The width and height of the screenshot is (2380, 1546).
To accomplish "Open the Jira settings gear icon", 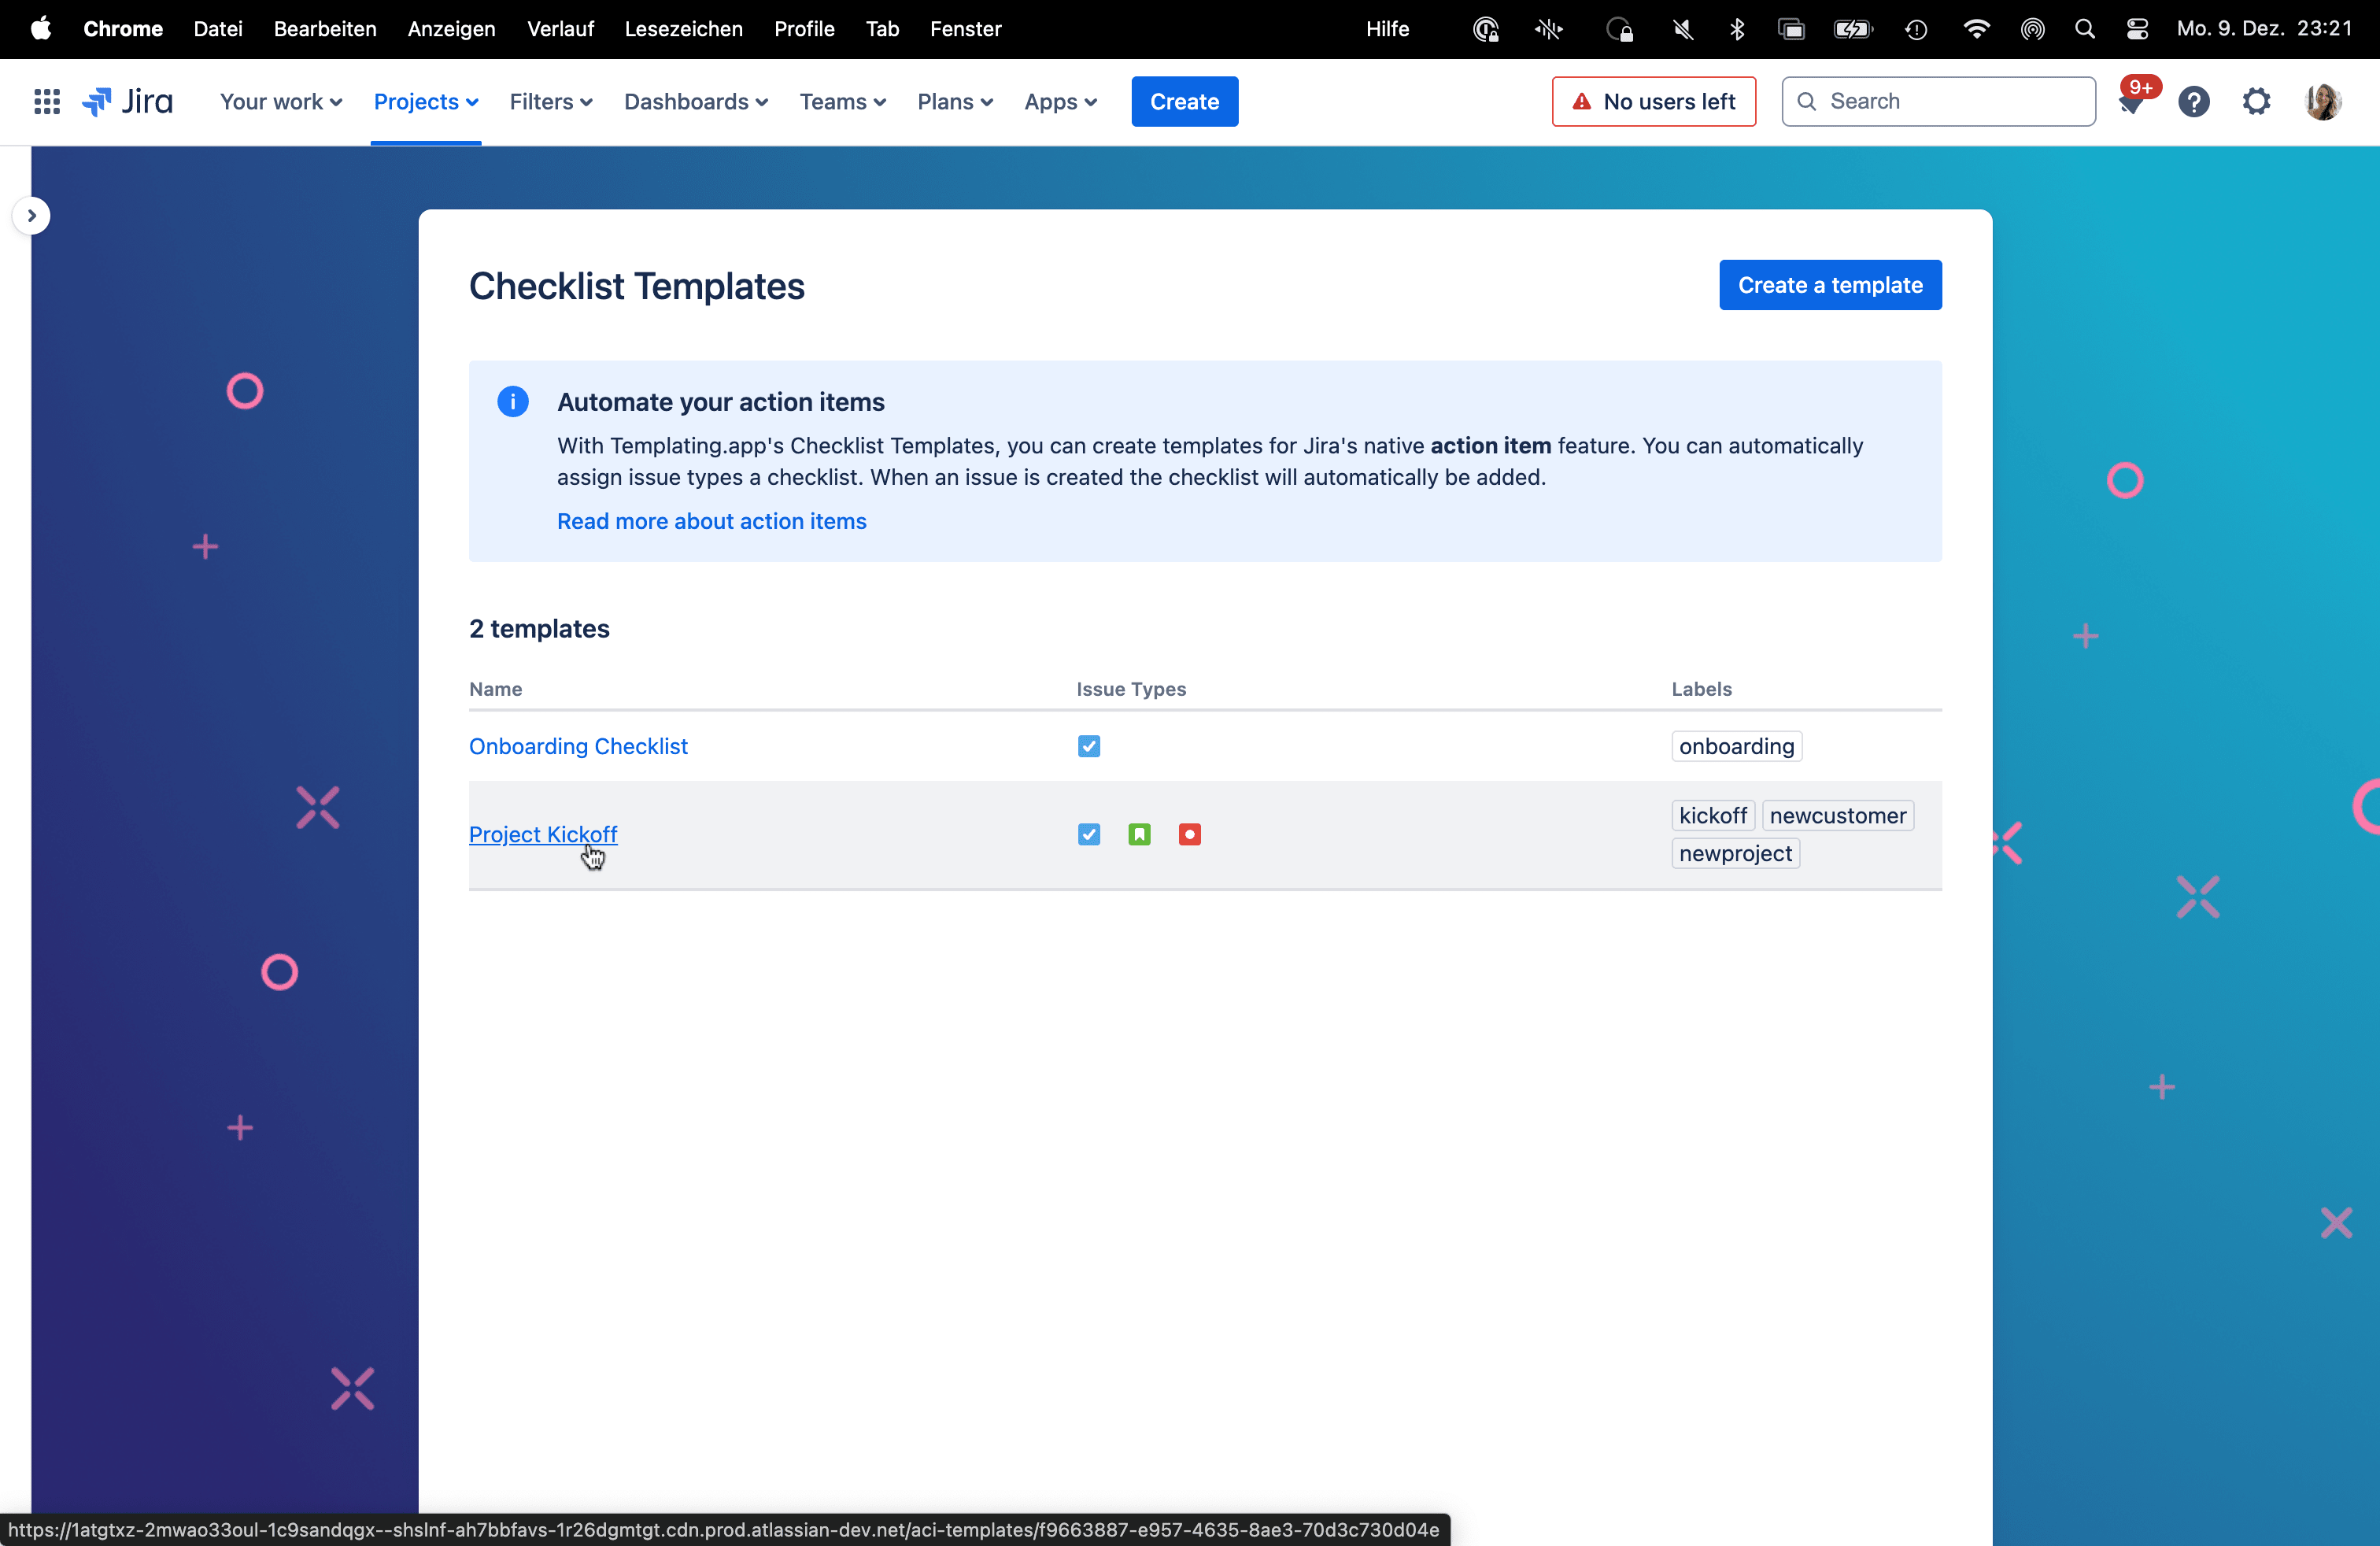I will tap(2256, 101).
